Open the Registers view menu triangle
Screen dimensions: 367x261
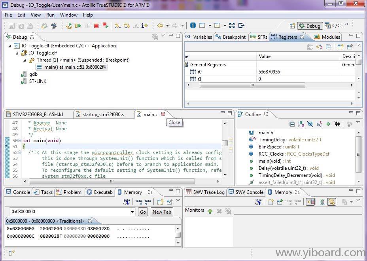tap(358, 45)
